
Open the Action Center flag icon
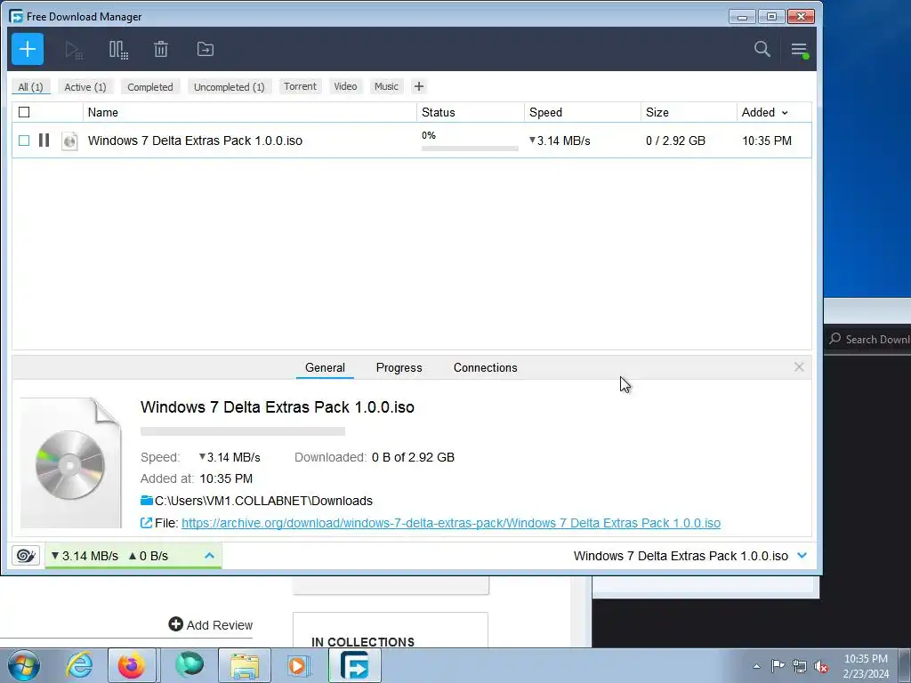pyautogui.click(x=778, y=665)
